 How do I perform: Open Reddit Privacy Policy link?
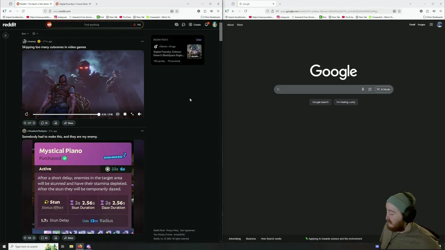172,230
